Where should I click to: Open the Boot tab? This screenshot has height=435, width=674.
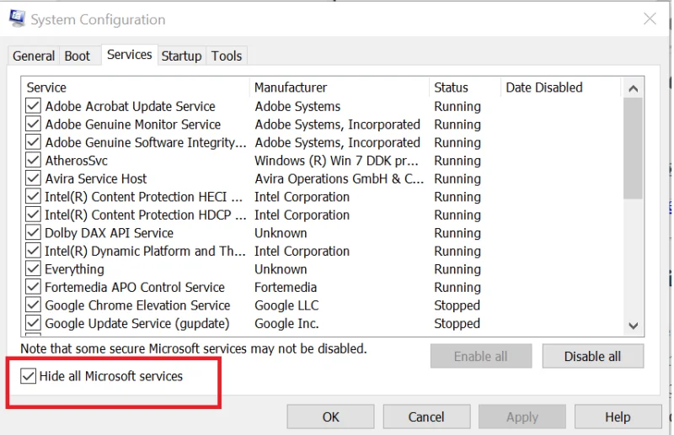78,56
